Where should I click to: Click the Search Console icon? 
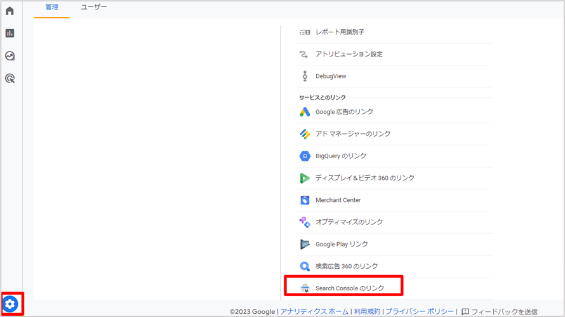(x=305, y=288)
